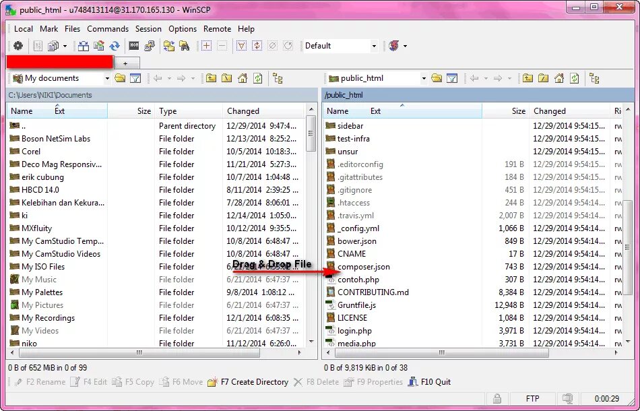This screenshot has width=640, height=411.
Task: Click the Compare Directories icon
Action: pyautogui.click(x=84, y=46)
